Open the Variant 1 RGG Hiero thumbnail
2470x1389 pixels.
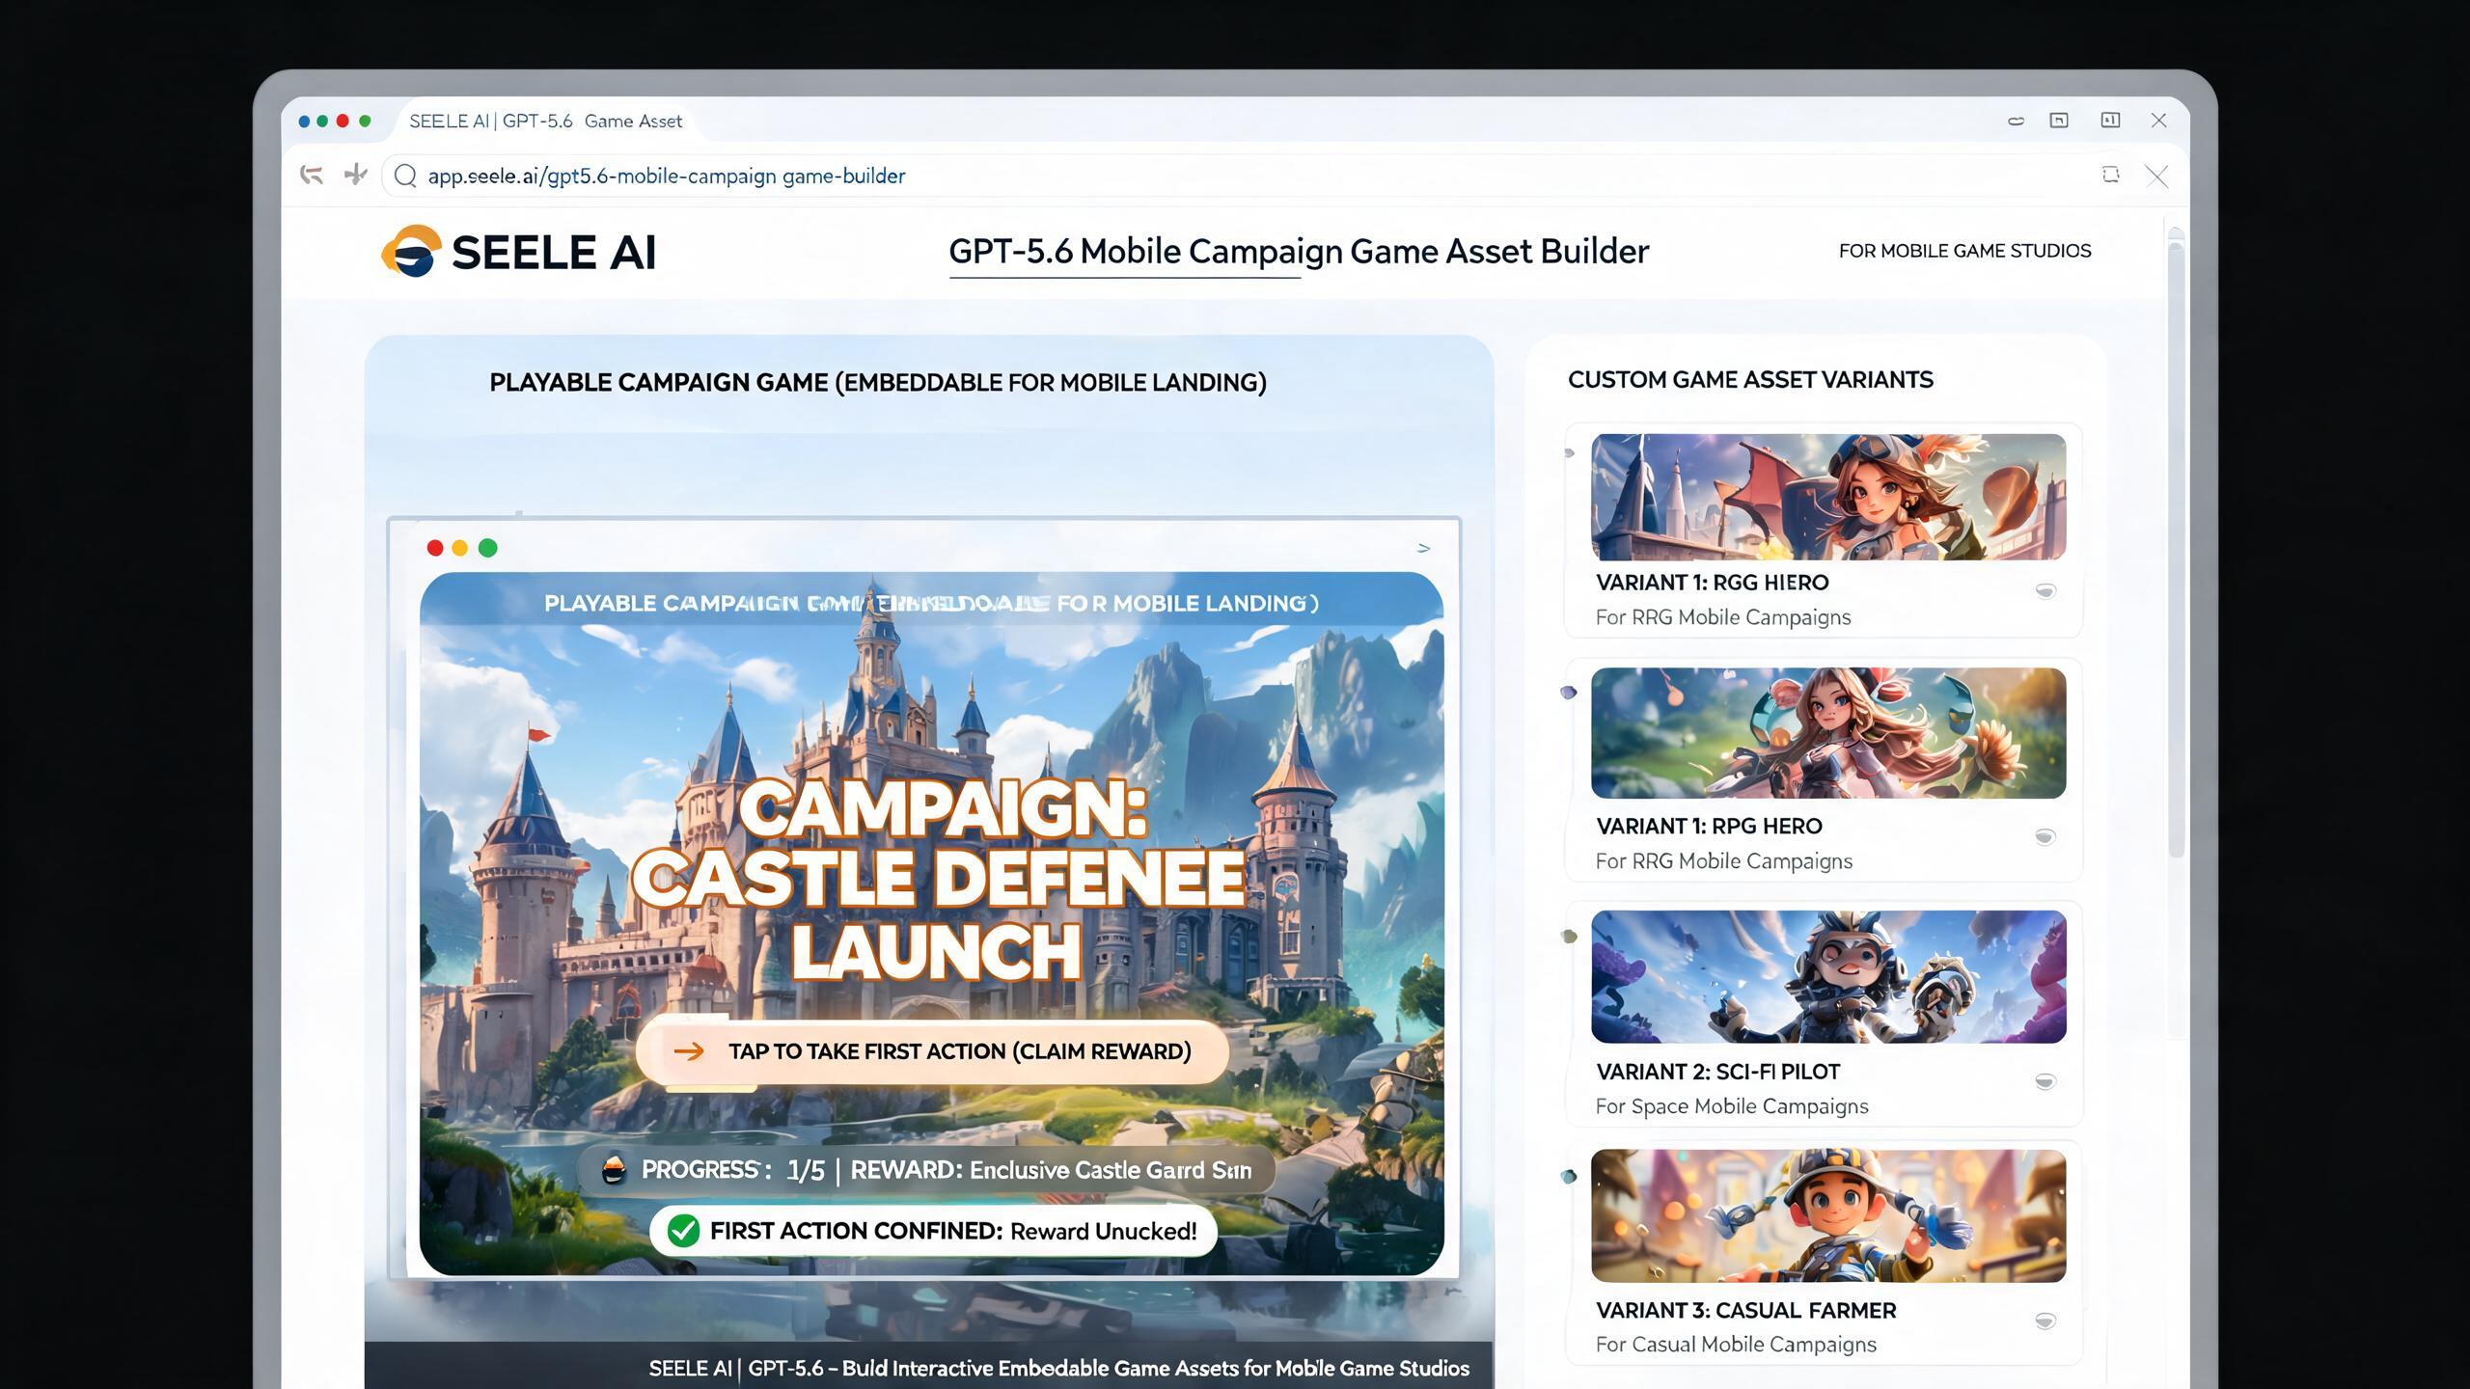[x=1828, y=497]
